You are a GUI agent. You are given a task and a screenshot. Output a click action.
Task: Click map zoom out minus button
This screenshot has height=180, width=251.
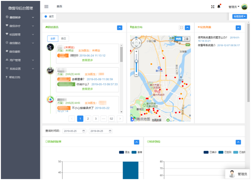pyautogui.click(x=136, y=74)
